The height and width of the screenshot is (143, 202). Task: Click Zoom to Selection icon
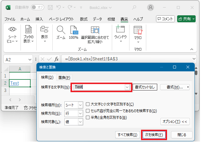[95, 30]
